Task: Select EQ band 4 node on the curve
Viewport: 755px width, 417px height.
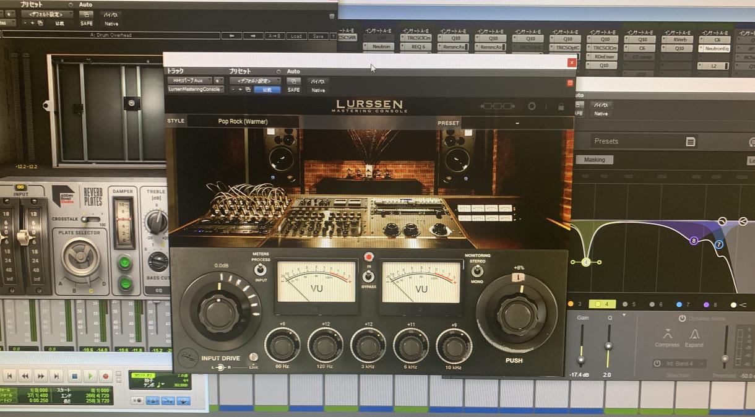Action: [586, 262]
